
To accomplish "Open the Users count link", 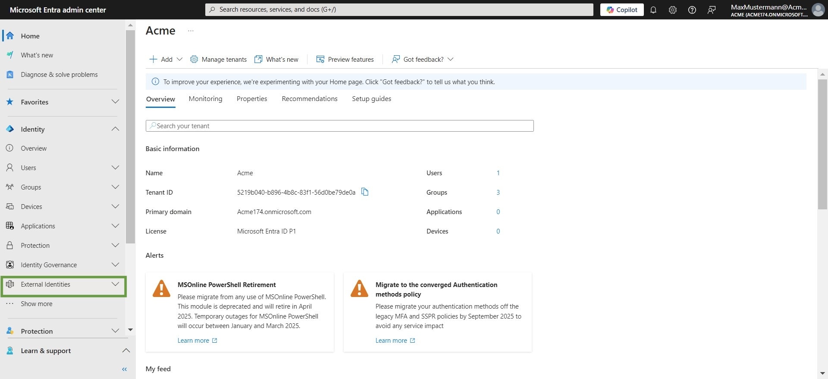I will click(x=498, y=173).
